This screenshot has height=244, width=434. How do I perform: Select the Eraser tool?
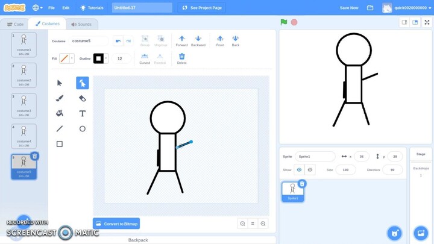[x=83, y=98]
